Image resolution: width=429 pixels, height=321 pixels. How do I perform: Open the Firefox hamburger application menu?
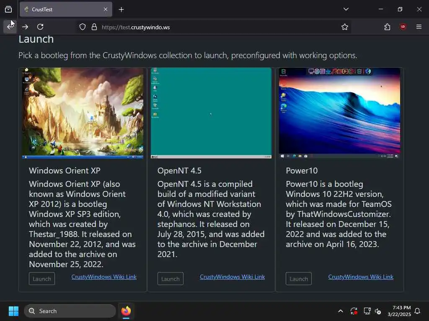(x=419, y=27)
